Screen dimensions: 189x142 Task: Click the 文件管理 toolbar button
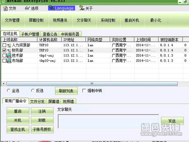click(x=12, y=20)
